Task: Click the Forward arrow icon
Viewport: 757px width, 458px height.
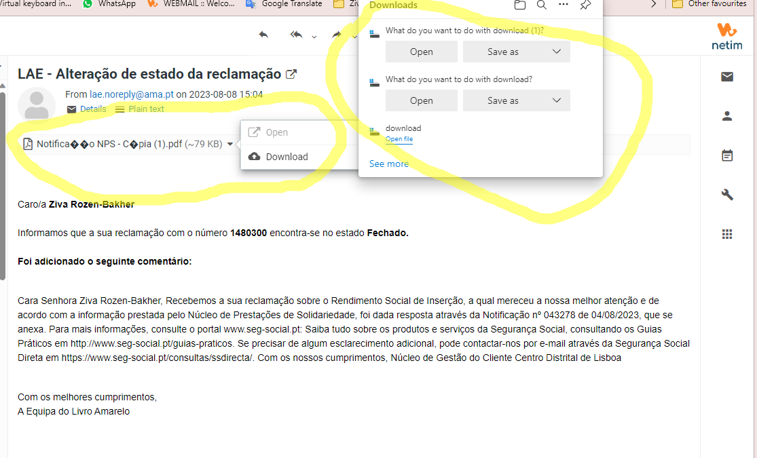Action: pos(337,35)
